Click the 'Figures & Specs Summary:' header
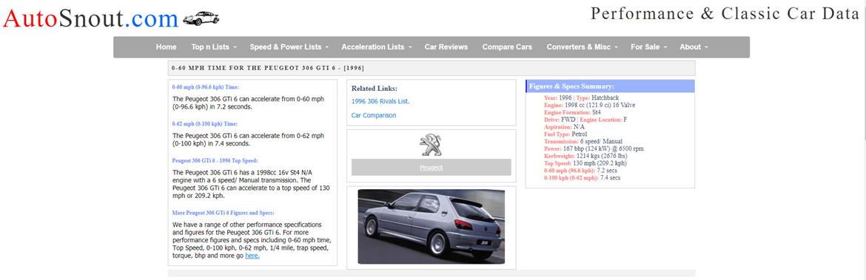 point(610,86)
